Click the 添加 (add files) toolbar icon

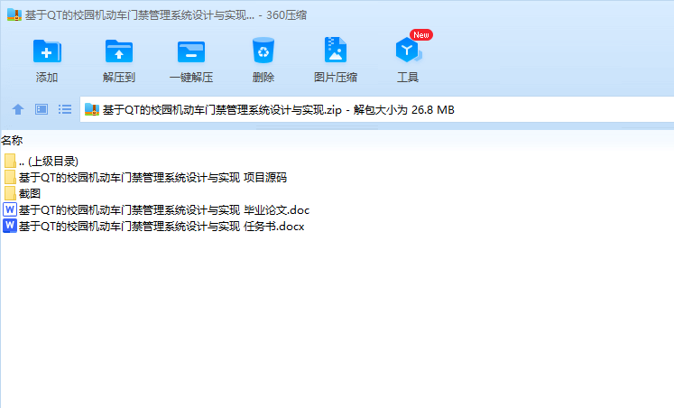click(47, 51)
